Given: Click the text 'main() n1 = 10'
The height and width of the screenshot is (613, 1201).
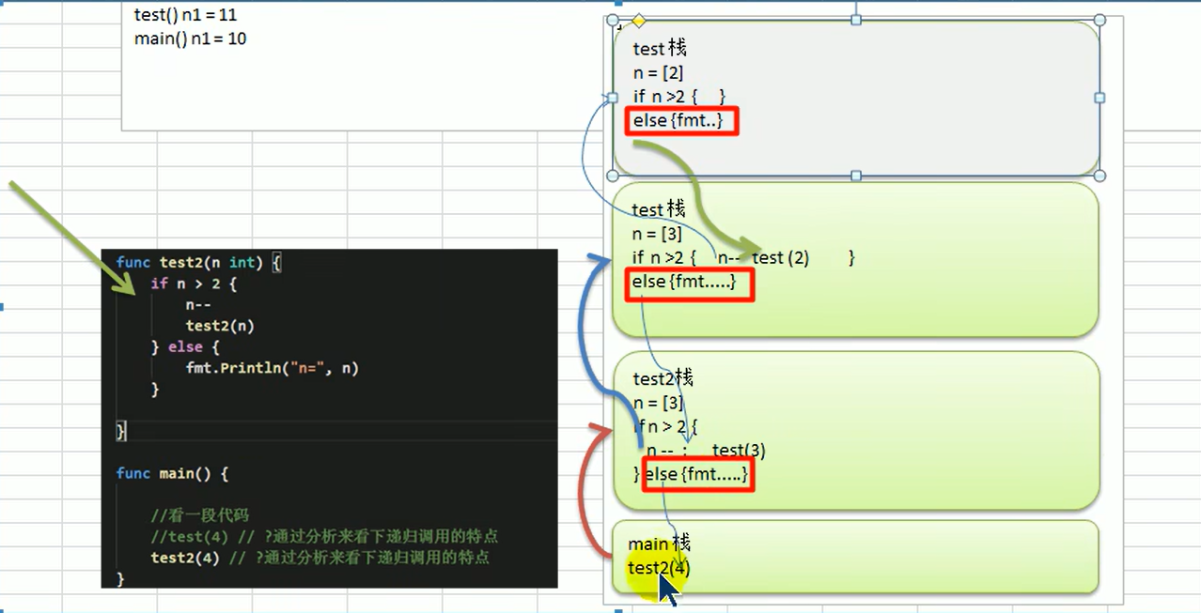Looking at the screenshot, I should tap(191, 39).
